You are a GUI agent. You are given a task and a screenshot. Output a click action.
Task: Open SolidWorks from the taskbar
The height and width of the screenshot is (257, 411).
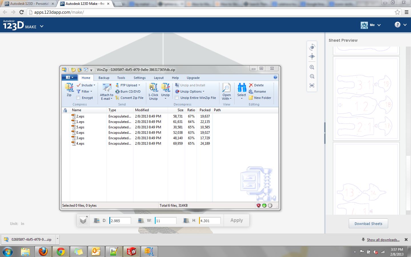[131, 252]
